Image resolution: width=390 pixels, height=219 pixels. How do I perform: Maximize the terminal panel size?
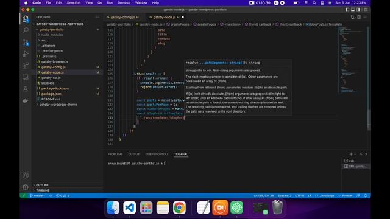[361, 154]
